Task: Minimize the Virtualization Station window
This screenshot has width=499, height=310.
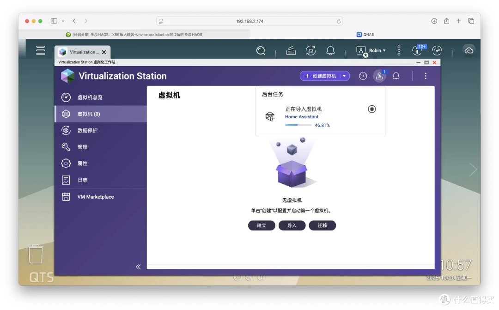Action: tap(418, 62)
